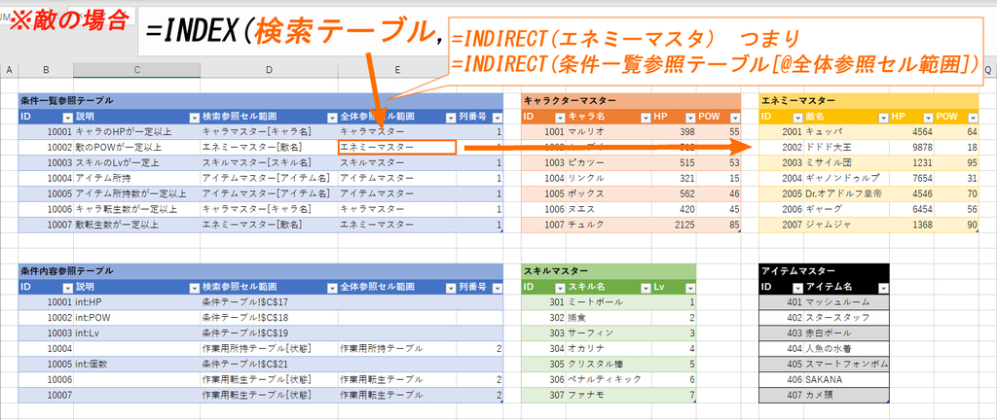Open 全体参照セル範囲 filter in 条件内容参照テーブル

click(450, 288)
